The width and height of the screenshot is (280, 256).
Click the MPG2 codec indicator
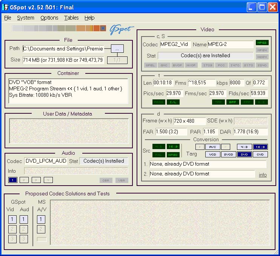pyautogui.click(x=262, y=43)
